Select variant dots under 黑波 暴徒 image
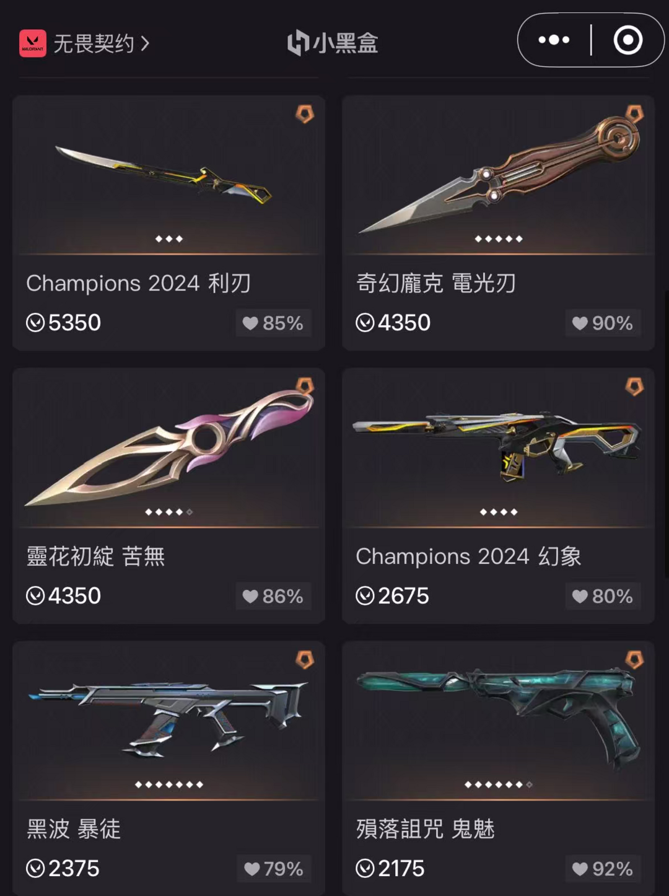Viewport: 669px width, 896px height. tap(169, 784)
